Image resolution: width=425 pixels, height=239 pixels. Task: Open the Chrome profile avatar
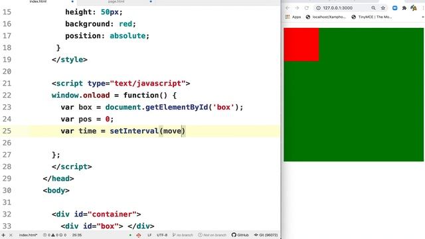(x=414, y=8)
